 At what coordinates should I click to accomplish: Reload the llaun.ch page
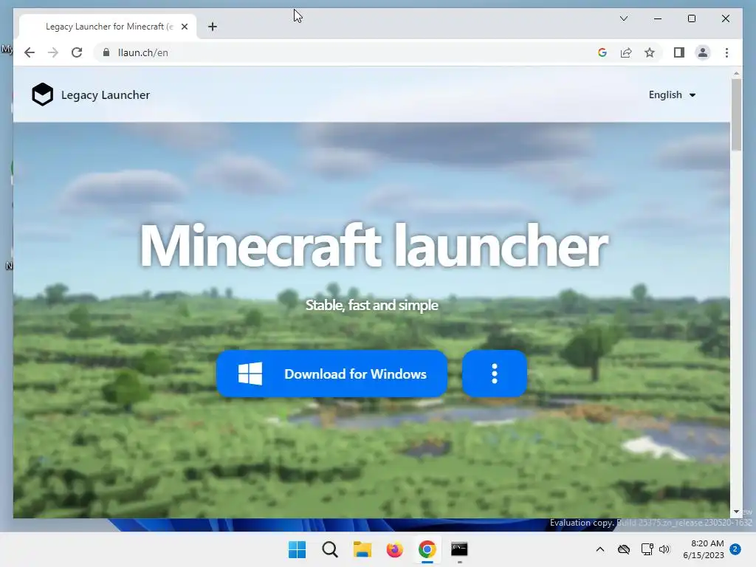pos(77,52)
